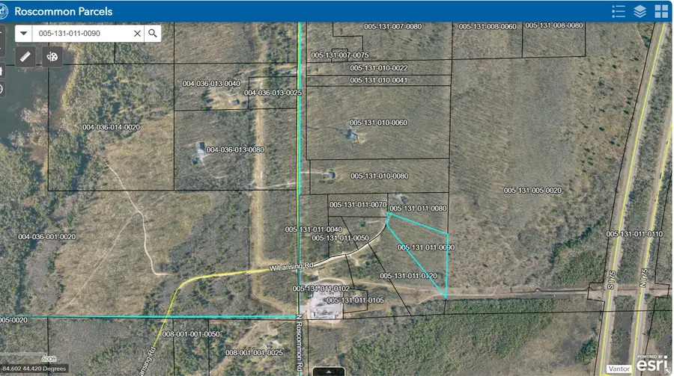Select parcel 005-131-007-0075
This screenshot has width=674, height=376.
click(x=339, y=55)
